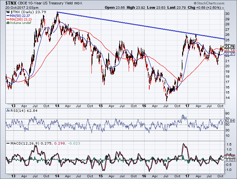Click the '15' year label on price chart axis
Viewport: 237px width, 179px height.
point(101,106)
